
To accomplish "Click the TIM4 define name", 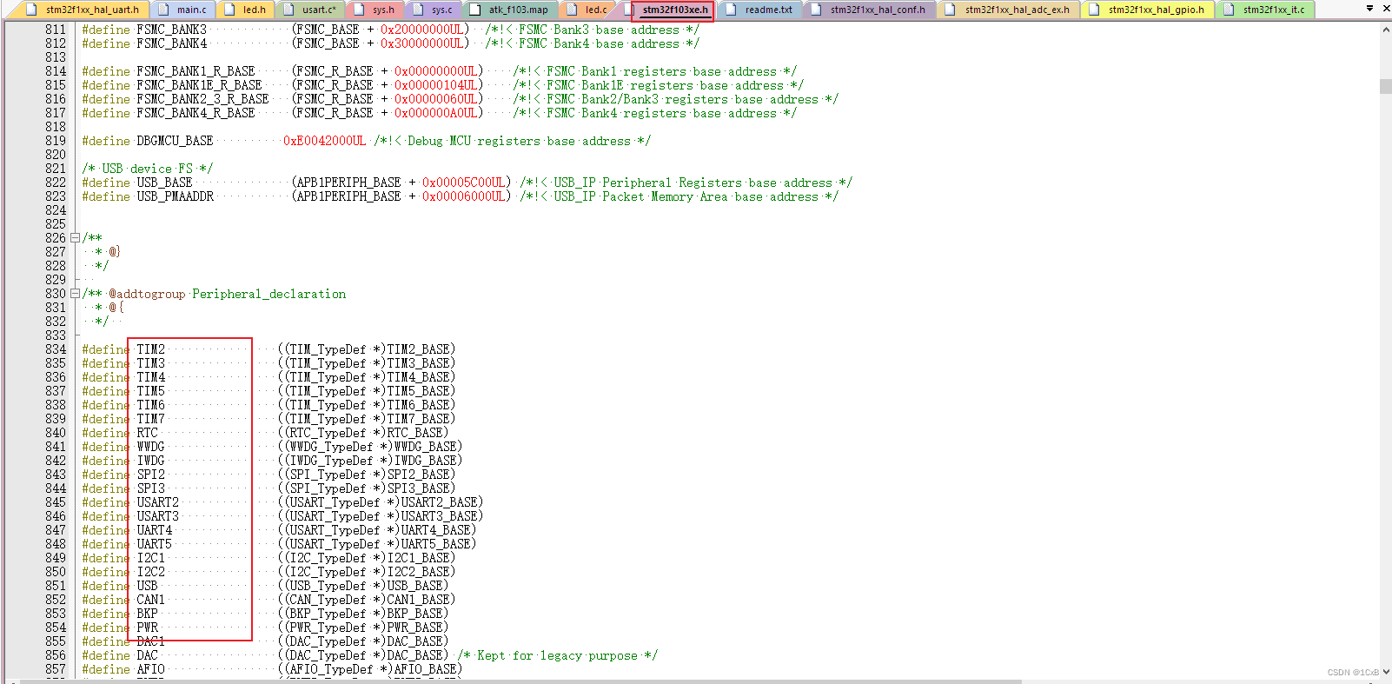I will [x=150, y=377].
